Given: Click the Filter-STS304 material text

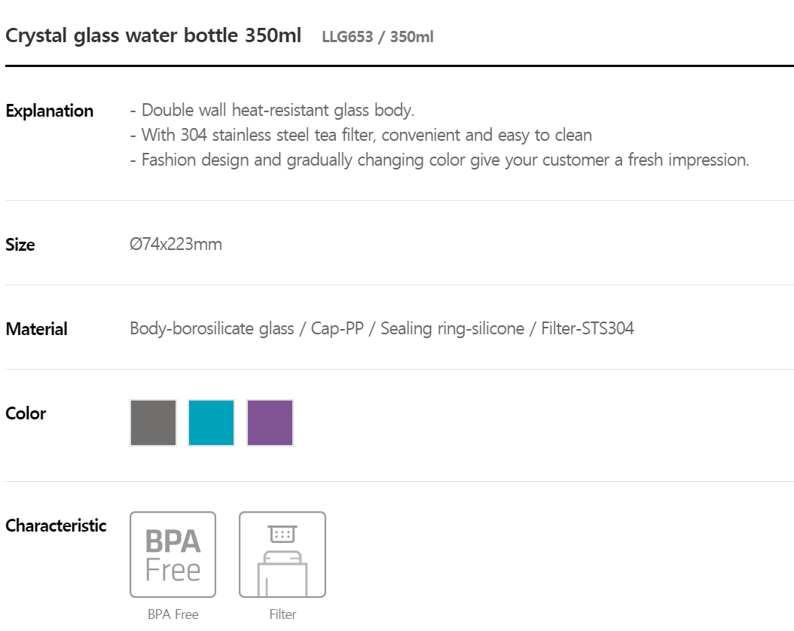Looking at the screenshot, I should (588, 329).
